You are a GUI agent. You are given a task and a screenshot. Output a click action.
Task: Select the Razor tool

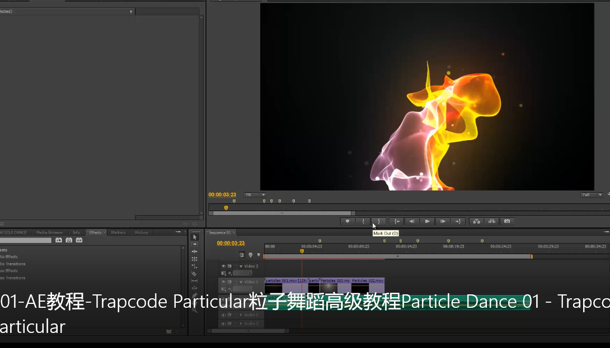pos(195,274)
